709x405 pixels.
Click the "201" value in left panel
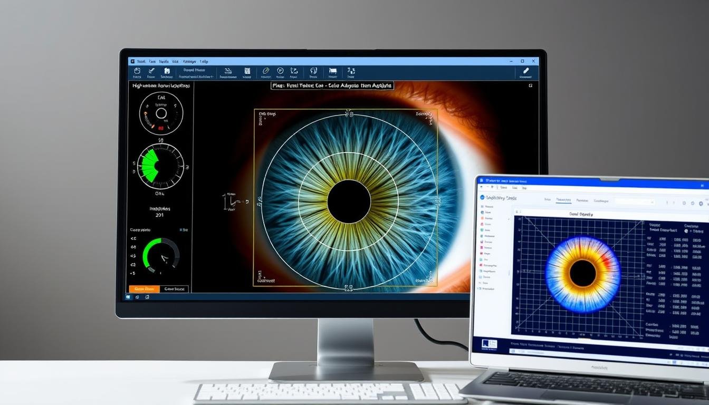(160, 215)
